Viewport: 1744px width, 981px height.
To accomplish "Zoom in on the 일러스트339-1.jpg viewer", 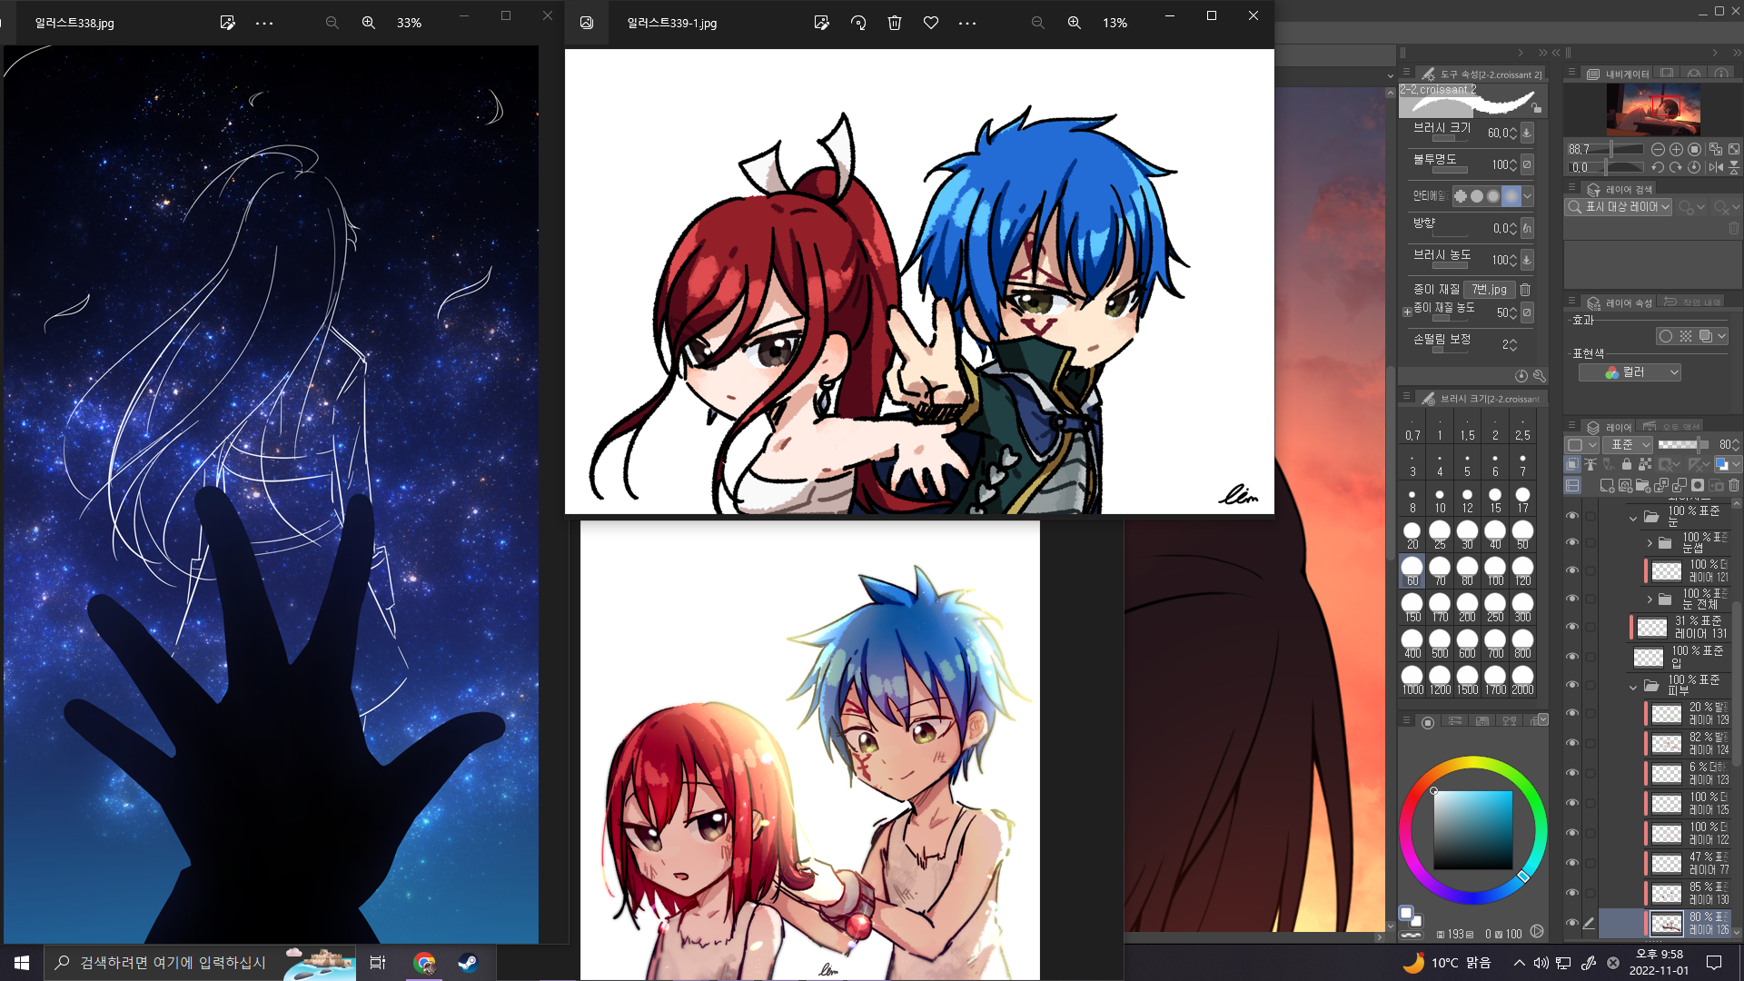I will point(1075,23).
